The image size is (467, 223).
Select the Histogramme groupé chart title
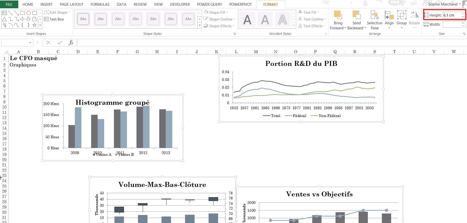(112, 102)
